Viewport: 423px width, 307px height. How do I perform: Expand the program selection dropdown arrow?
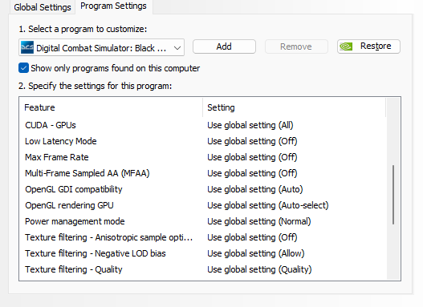177,48
